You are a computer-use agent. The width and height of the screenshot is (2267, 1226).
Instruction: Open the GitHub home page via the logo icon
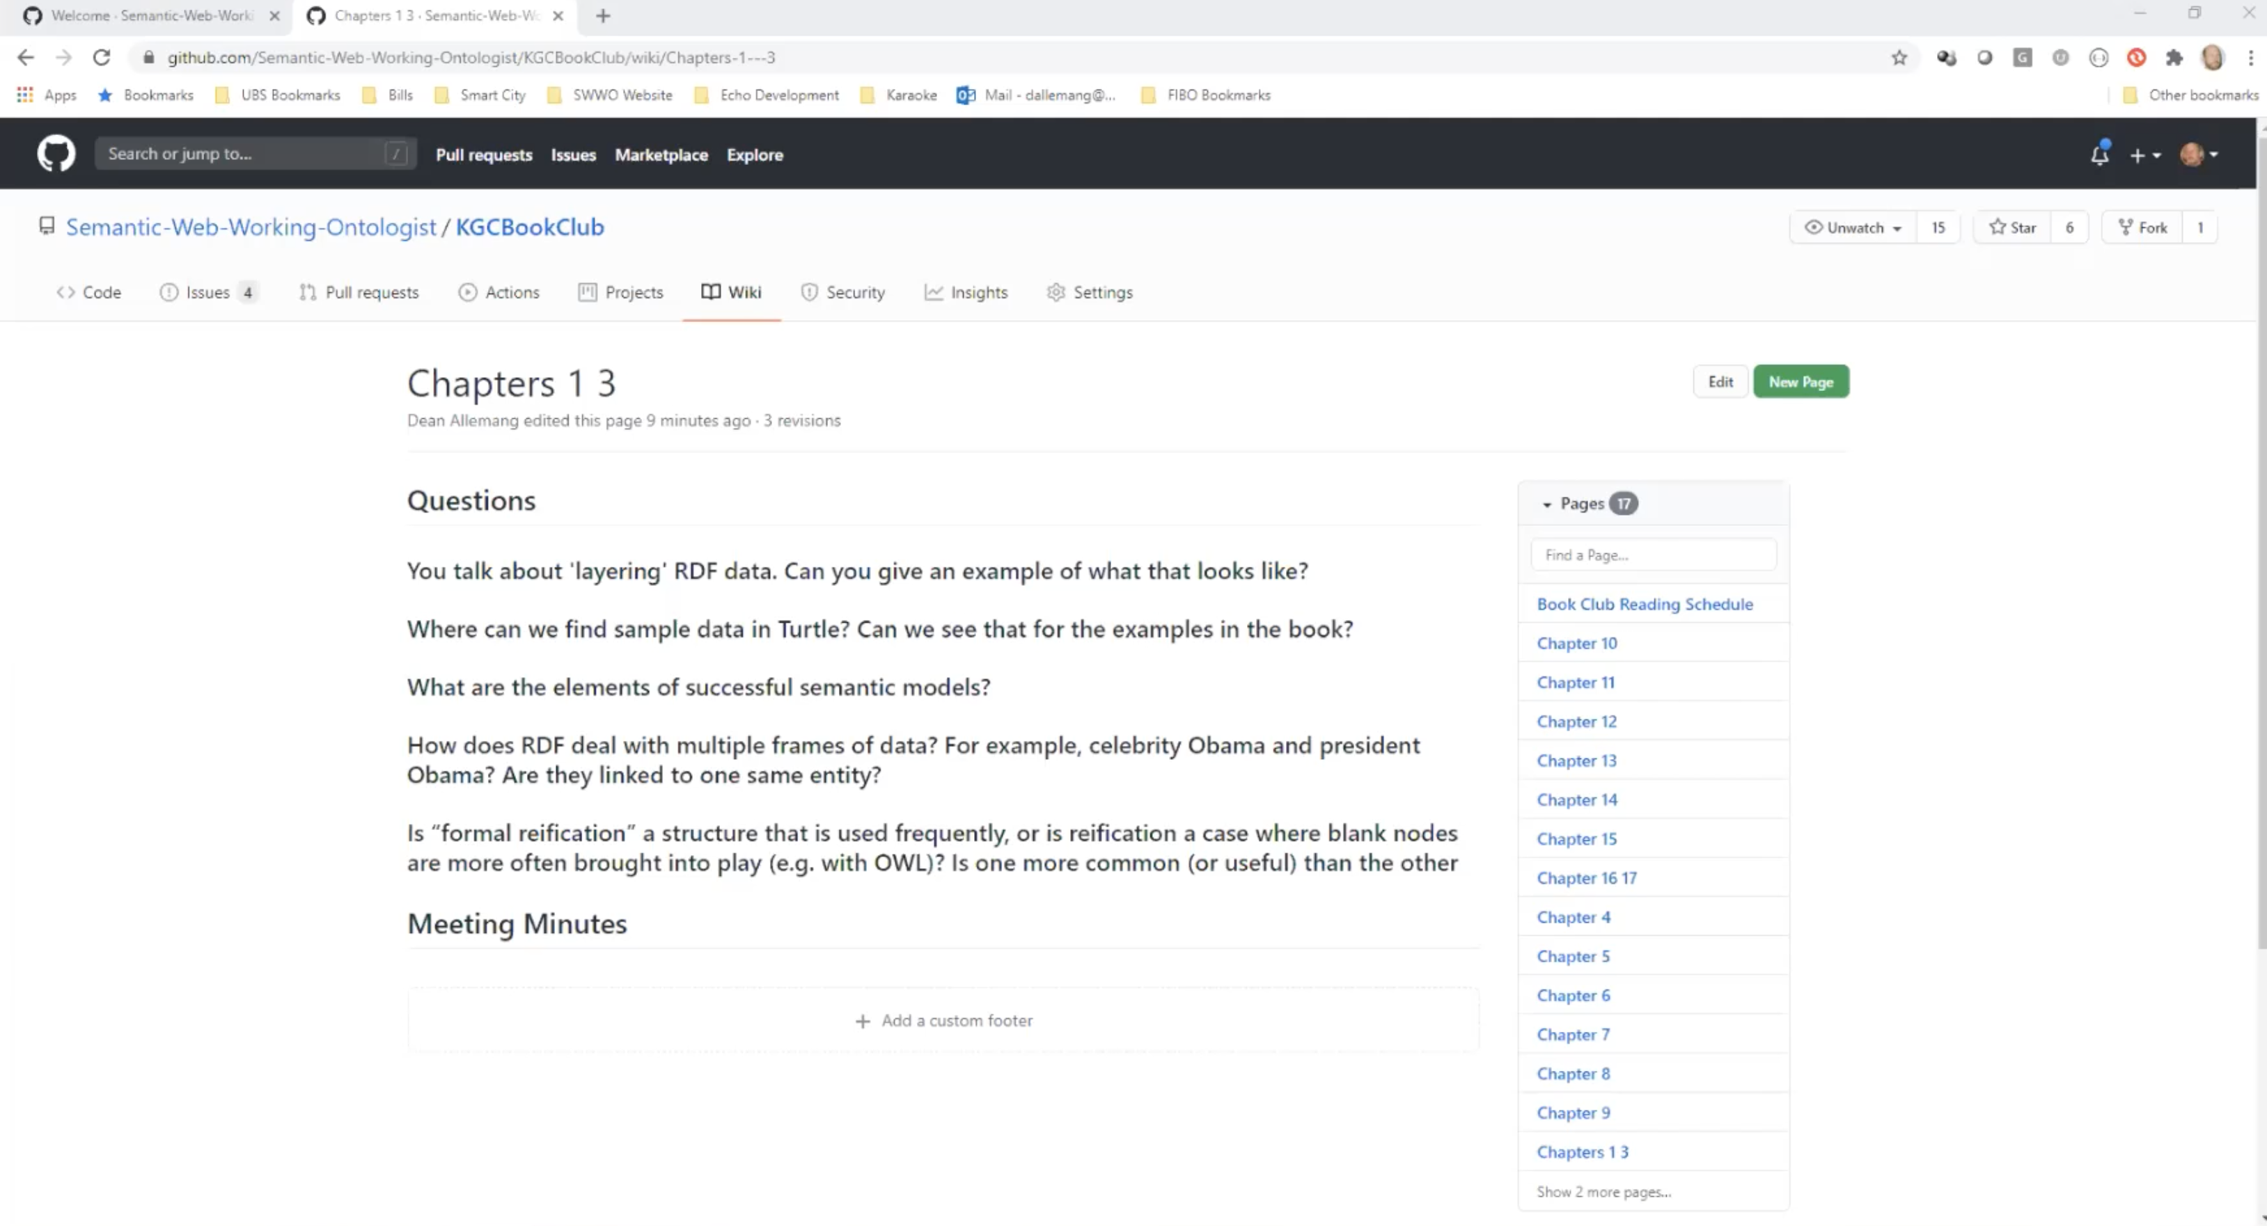pyautogui.click(x=56, y=153)
